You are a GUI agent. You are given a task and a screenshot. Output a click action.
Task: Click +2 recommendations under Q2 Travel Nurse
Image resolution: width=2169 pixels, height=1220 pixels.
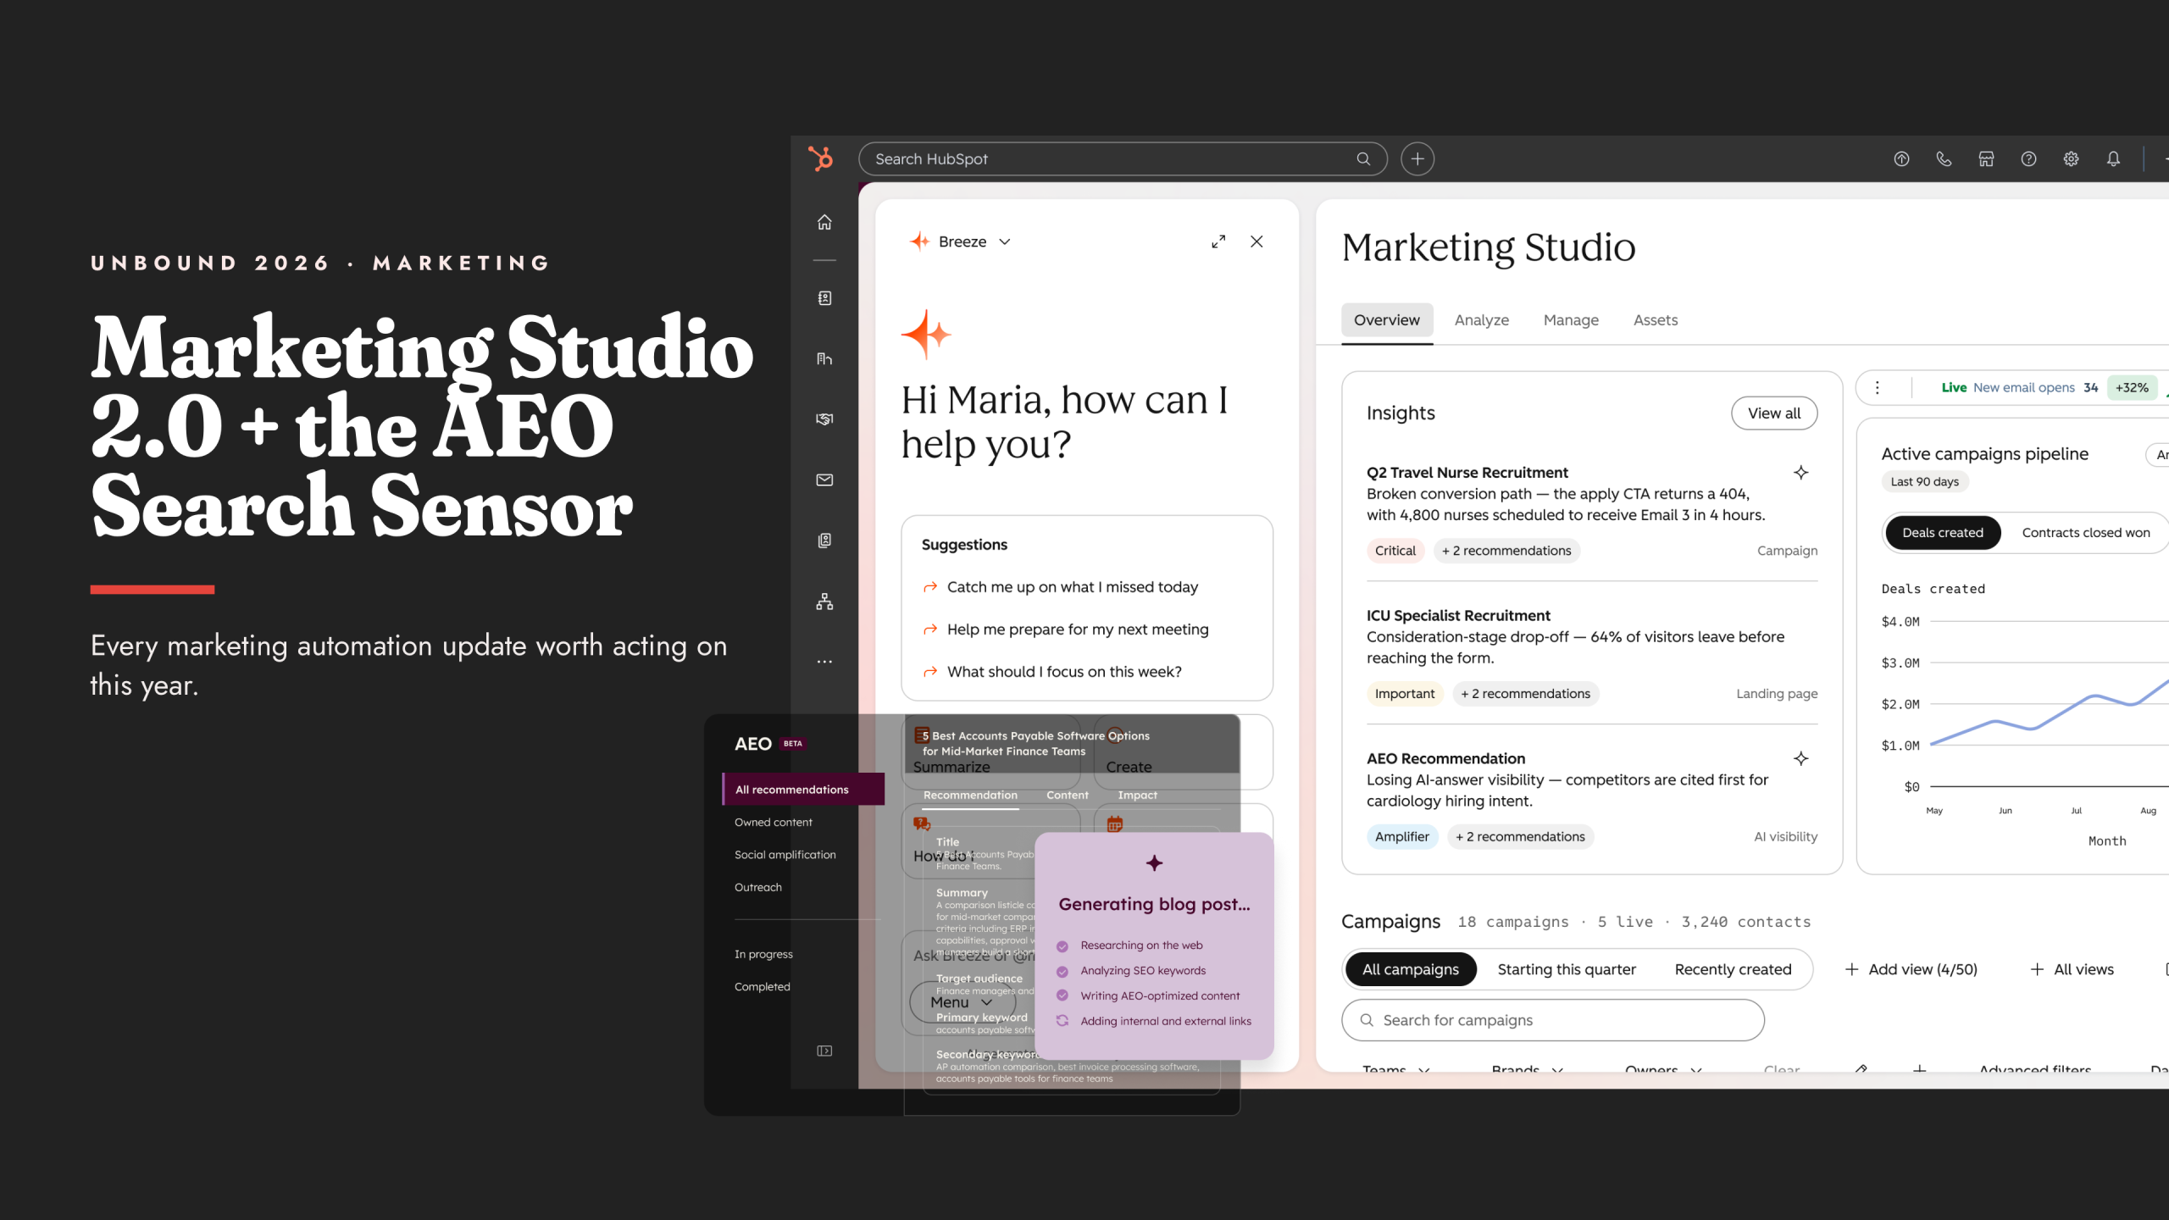click(1506, 551)
